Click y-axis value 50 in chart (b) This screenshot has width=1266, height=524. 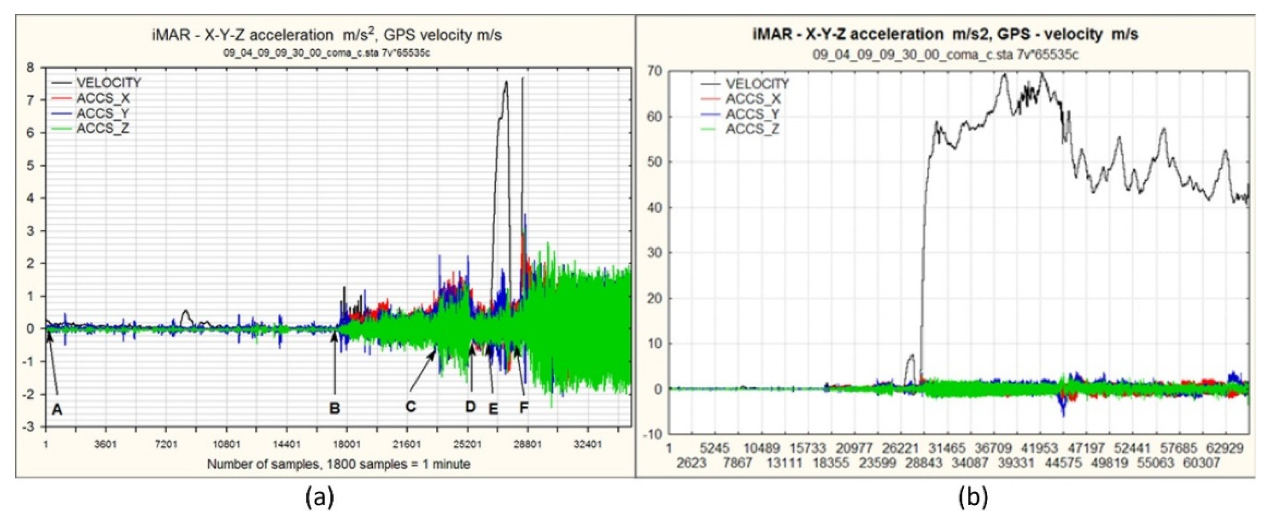coord(655,162)
